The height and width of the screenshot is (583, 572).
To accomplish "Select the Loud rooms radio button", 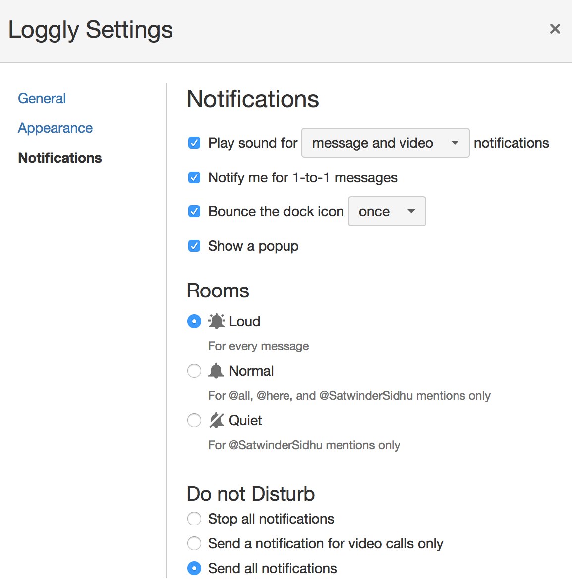I will pyautogui.click(x=194, y=321).
